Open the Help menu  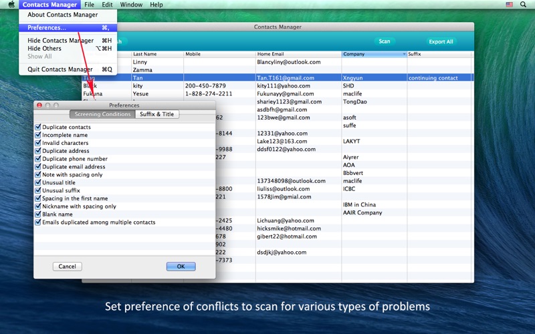point(156,5)
